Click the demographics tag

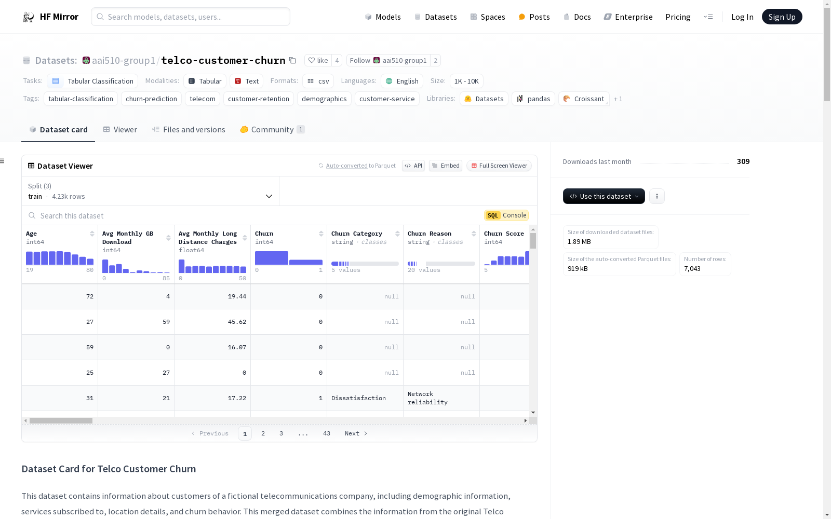point(324,99)
